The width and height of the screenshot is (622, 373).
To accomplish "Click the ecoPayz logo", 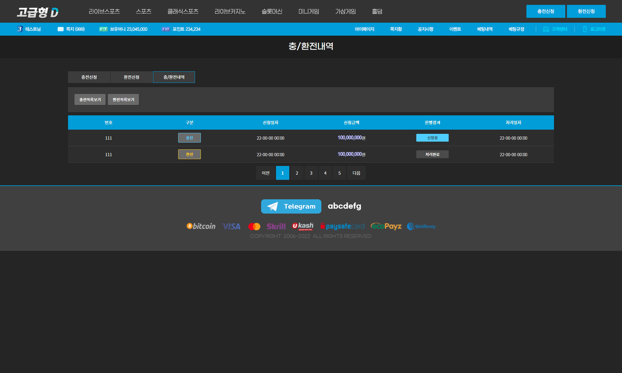I will coord(386,226).
